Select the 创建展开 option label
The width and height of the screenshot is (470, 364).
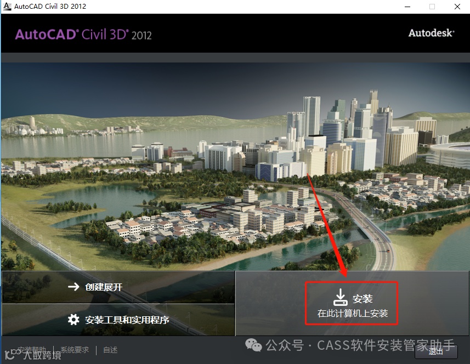point(104,287)
